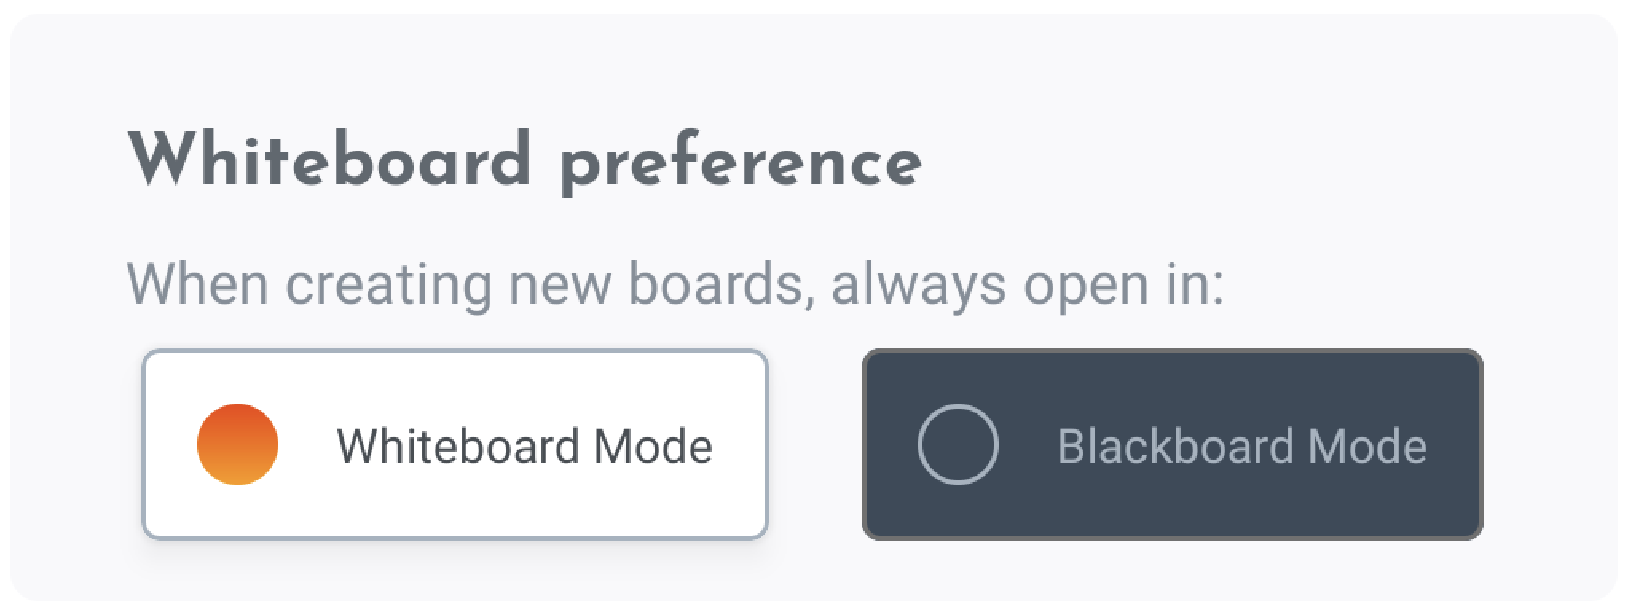1628x615 pixels.
Task: Click the unselected circle outline icon
Action: click(x=958, y=445)
